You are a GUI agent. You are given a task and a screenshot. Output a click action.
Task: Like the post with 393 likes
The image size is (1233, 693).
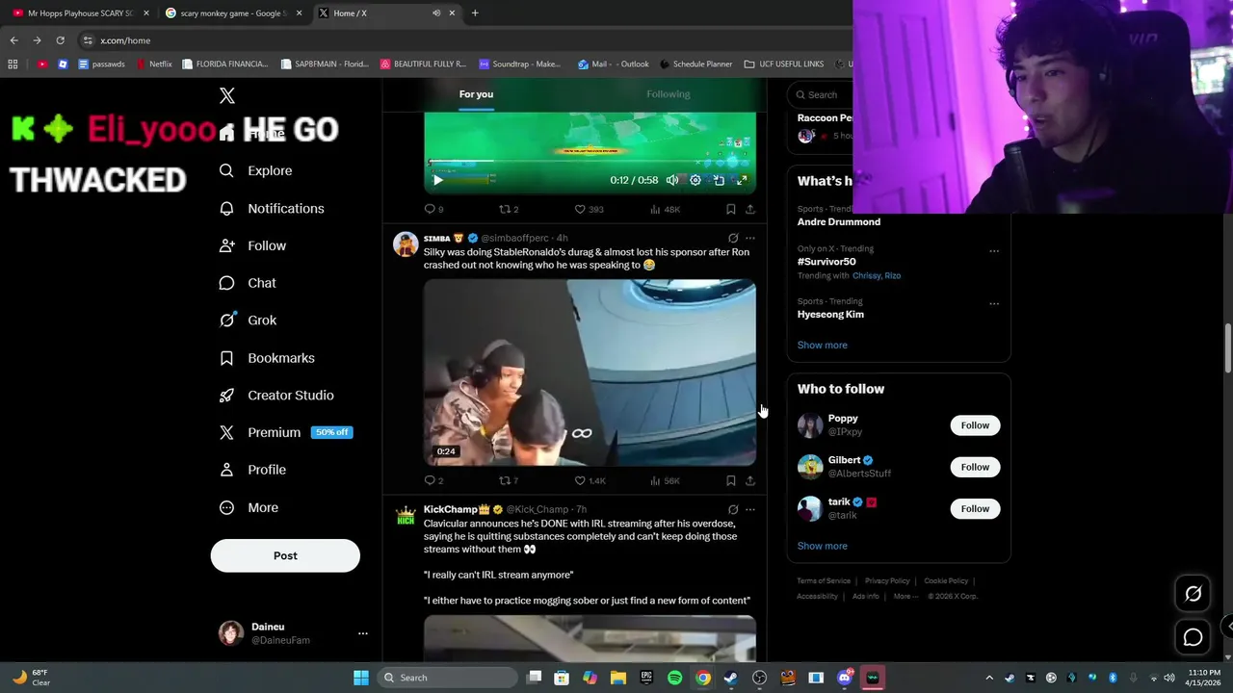[x=589, y=209]
